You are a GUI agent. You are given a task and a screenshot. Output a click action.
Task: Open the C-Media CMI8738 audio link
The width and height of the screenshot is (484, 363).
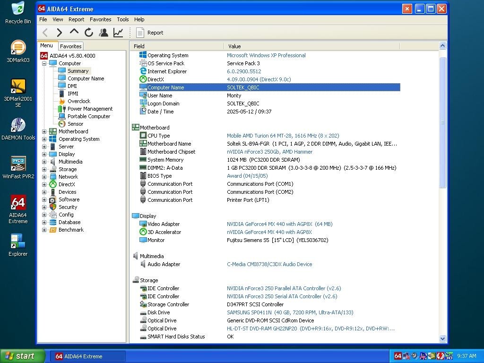click(x=269, y=264)
